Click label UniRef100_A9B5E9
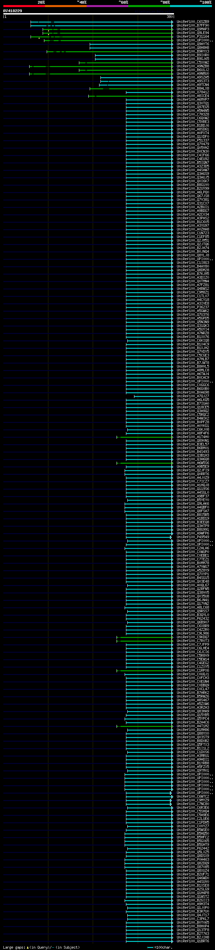Viewport: 215px width, 950px height. pyautogui.click(x=193, y=466)
